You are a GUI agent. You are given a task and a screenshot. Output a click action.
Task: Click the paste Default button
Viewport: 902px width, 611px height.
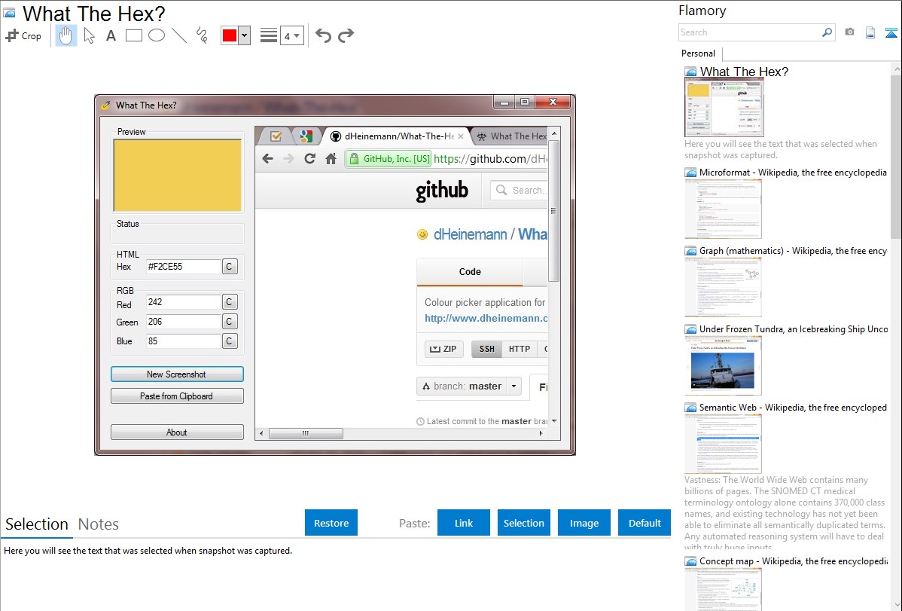(x=645, y=523)
